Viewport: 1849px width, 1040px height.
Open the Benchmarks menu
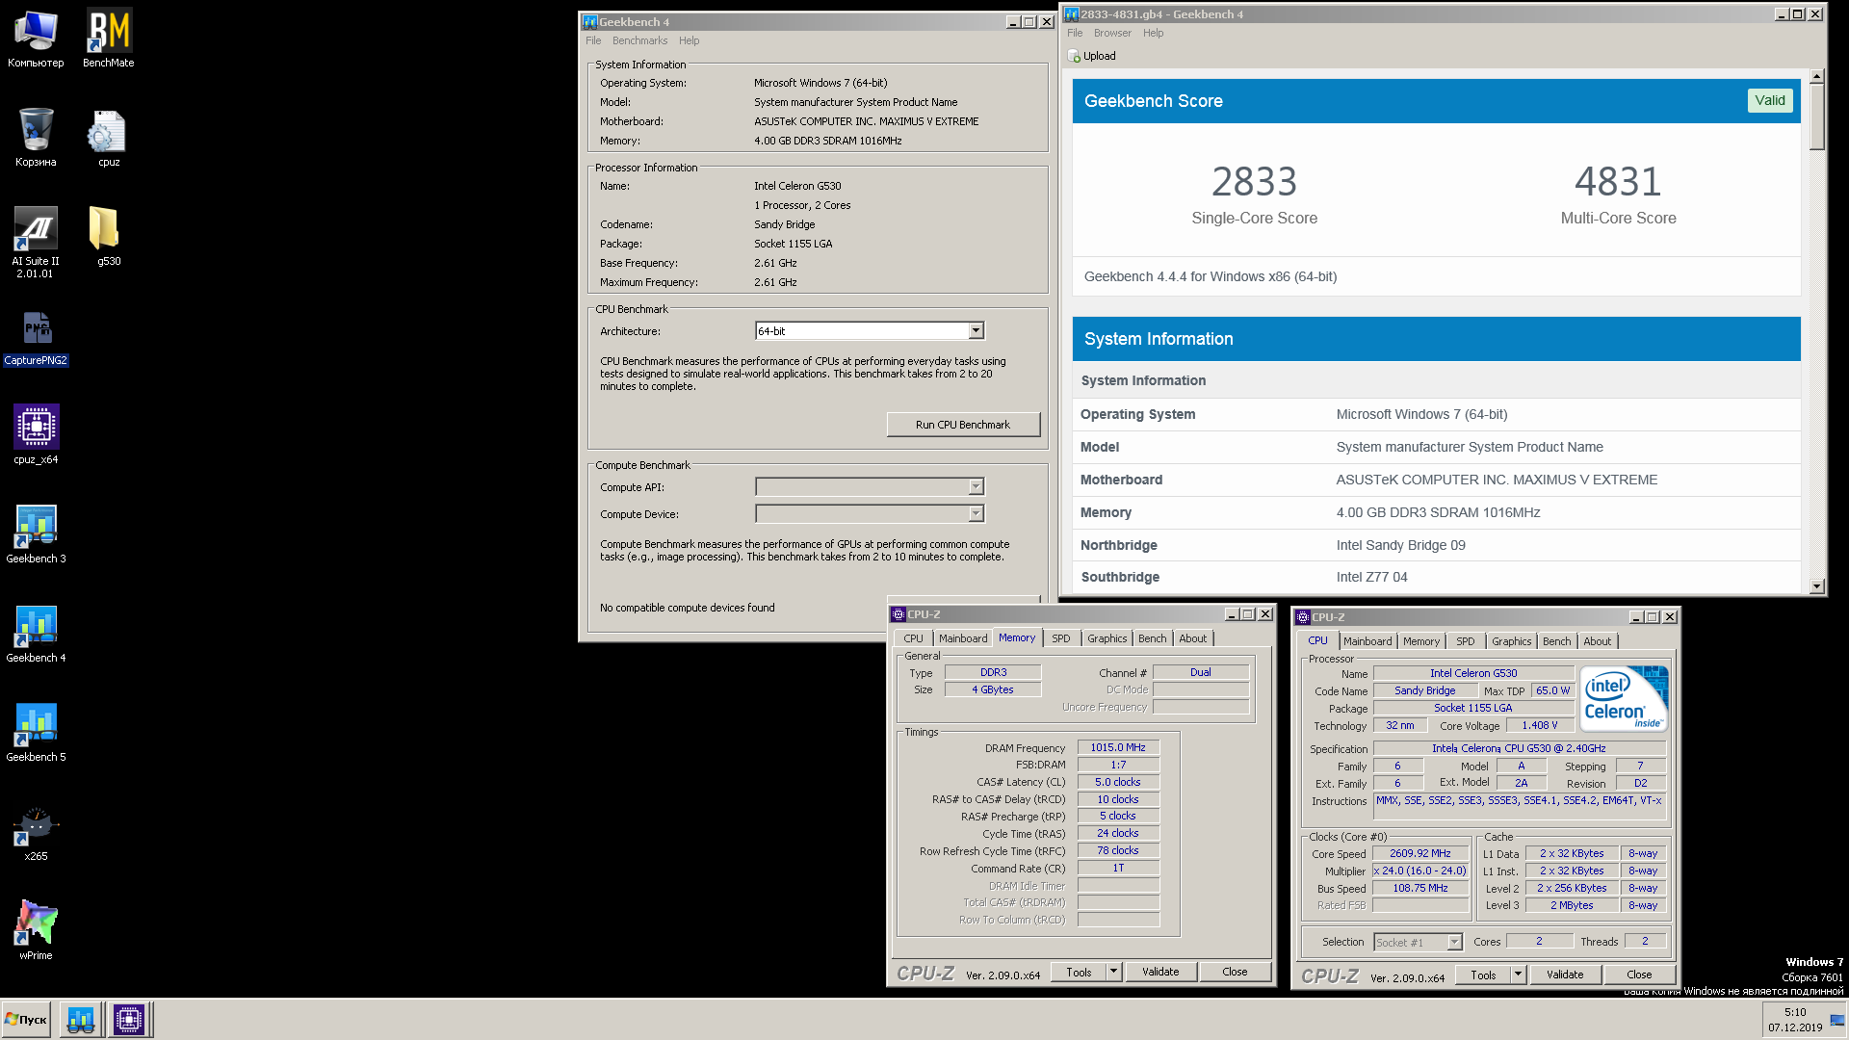(639, 40)
